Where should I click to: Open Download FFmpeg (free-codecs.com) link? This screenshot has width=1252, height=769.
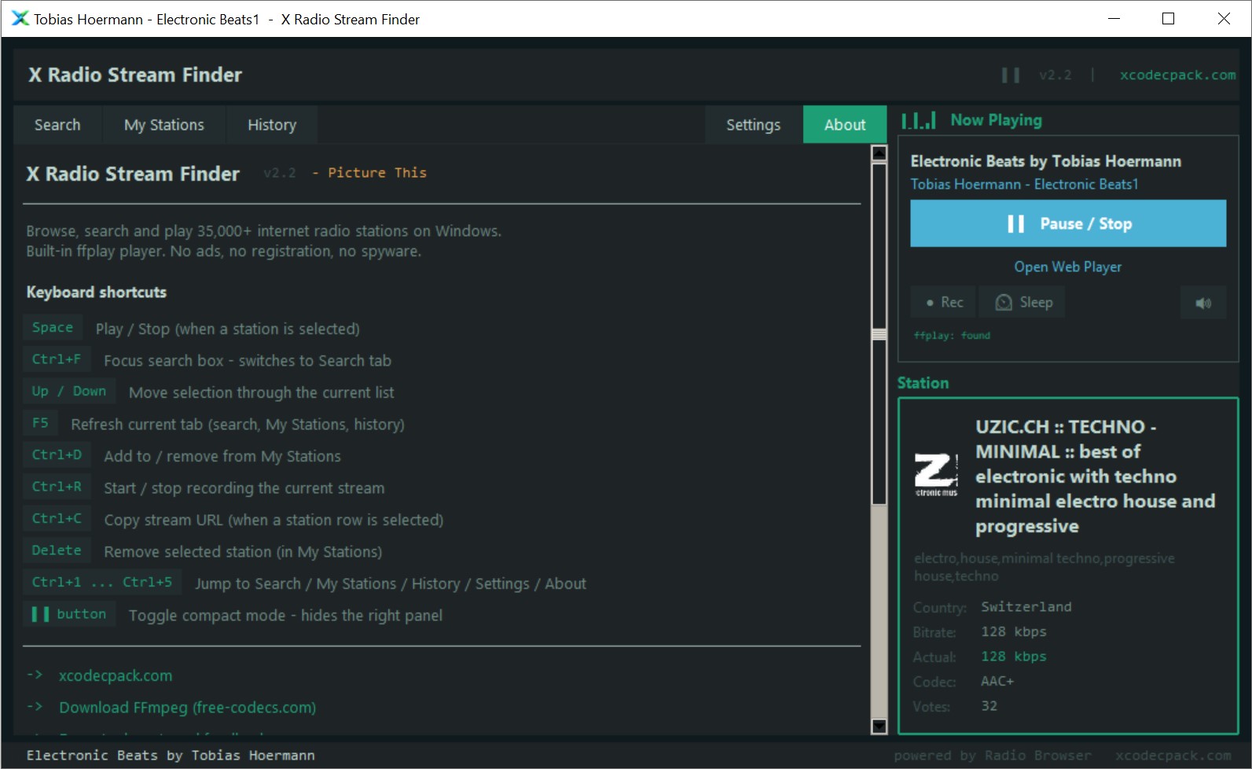pyautogui.click(x=188, y=708)
